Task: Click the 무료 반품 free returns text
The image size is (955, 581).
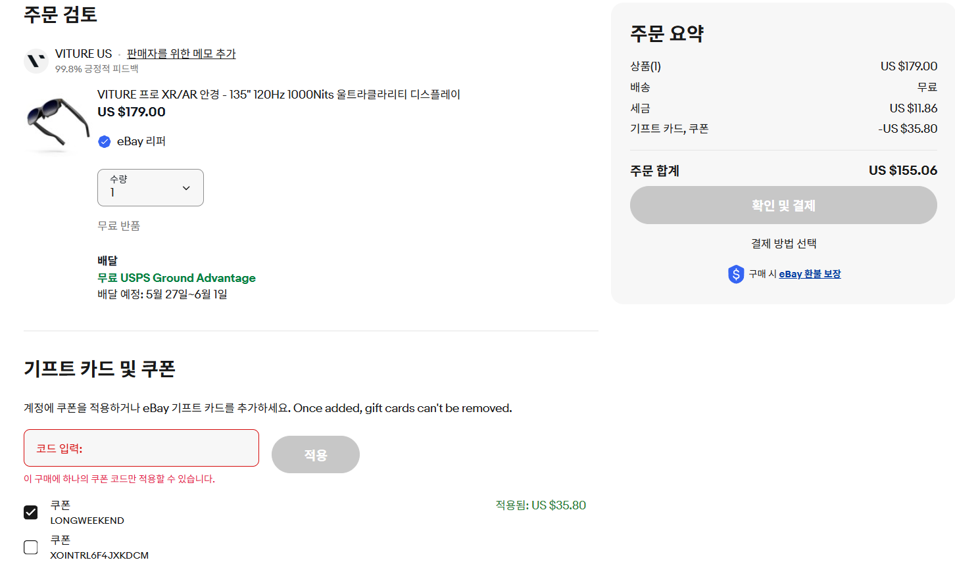Action: click(x=119, y=226)
